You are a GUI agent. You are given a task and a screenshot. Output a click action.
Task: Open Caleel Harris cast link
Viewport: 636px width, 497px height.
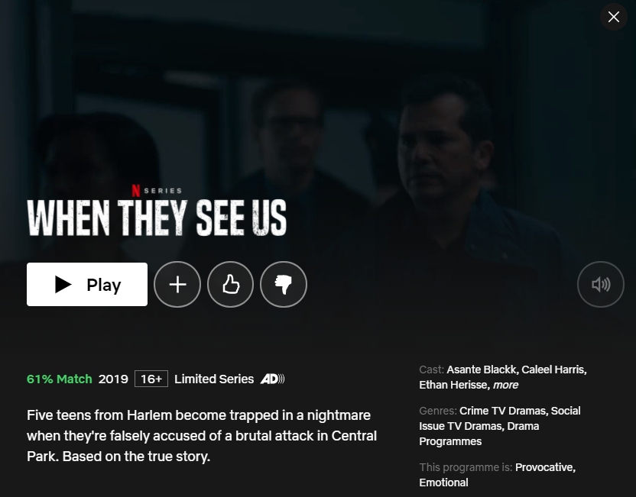pos(554,370)
